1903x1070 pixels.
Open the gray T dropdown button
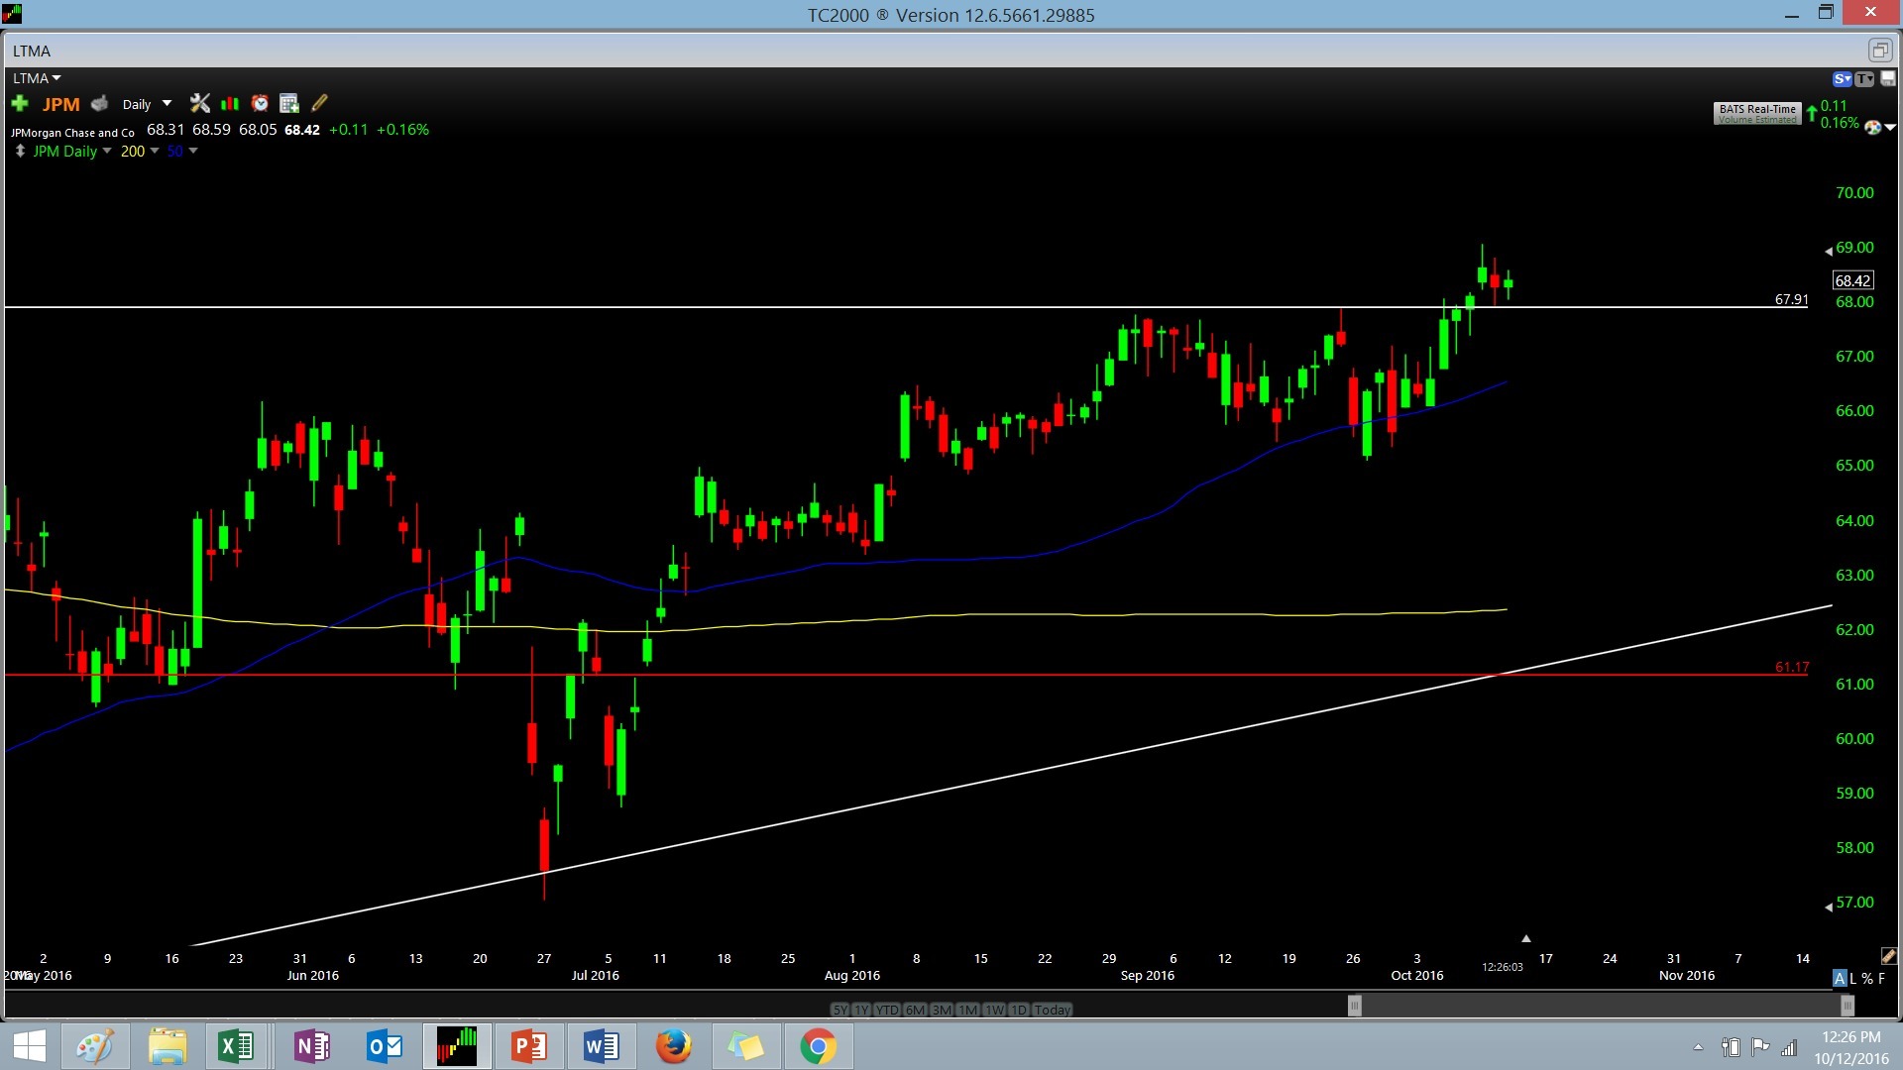[1864, 78]
